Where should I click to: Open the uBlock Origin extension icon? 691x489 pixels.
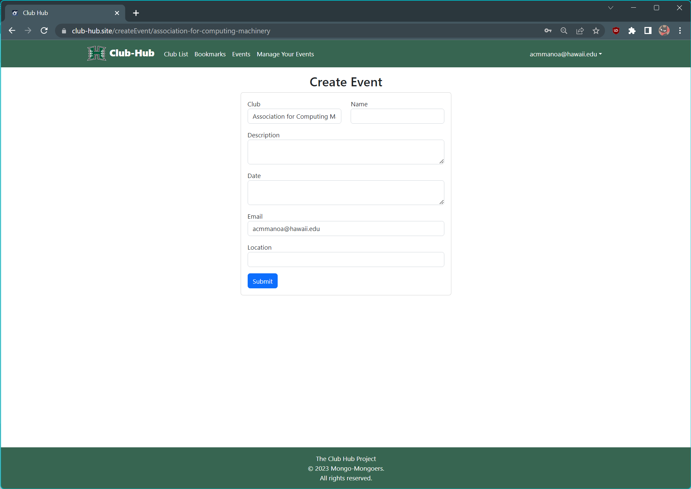click(616, 31)
